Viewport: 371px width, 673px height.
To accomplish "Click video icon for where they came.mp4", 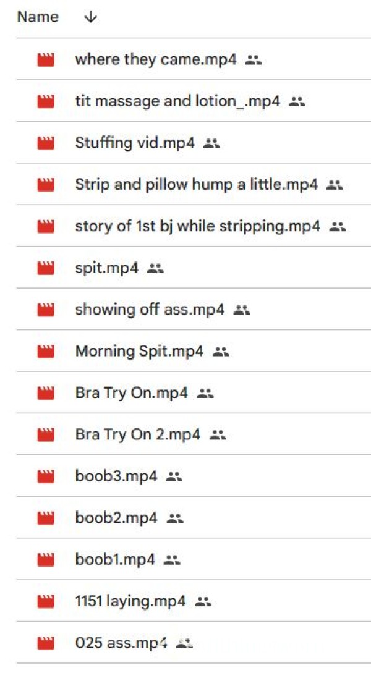I will 46,60.
